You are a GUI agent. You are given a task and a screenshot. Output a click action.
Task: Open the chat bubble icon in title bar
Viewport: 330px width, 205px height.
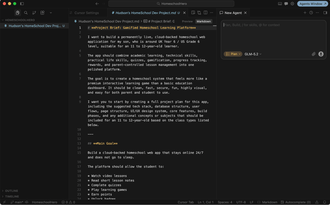click(x=286, y=4)
